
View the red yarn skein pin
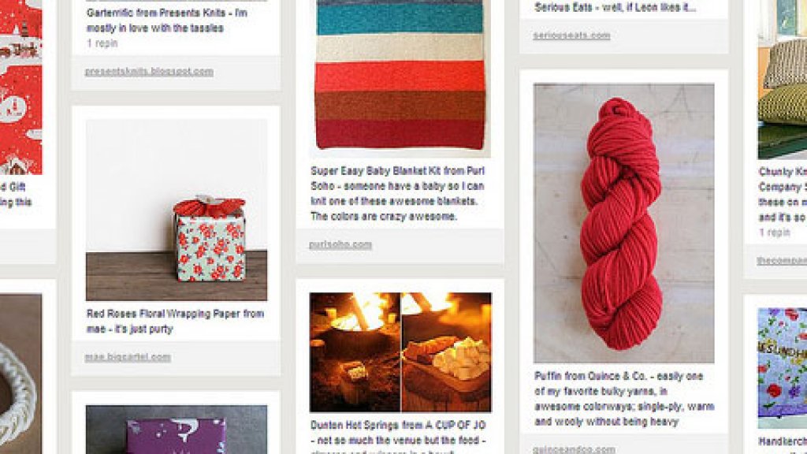coord(624,223)
